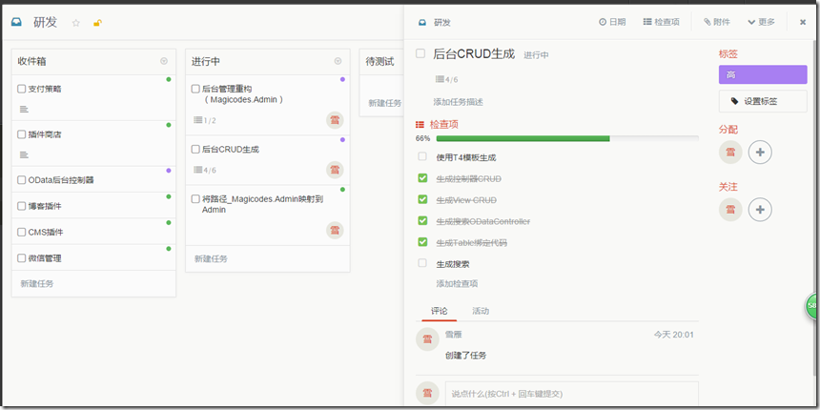Click the red 检查项 checklist section icon
The image size is (820, 410).
[420, 125]
